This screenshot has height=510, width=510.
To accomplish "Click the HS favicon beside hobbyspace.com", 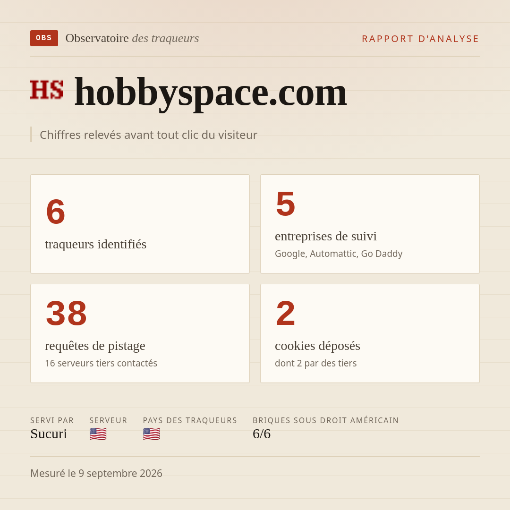I will coord(46,89).
